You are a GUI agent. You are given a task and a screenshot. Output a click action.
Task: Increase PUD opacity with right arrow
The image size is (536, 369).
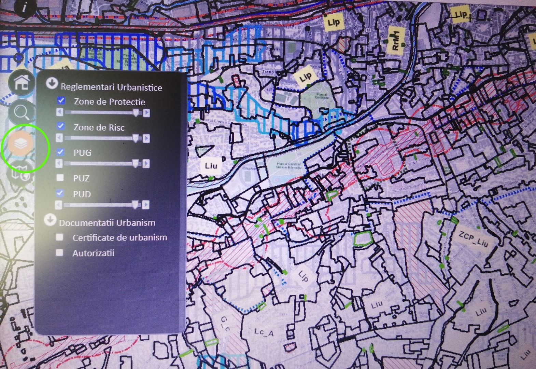146,205
